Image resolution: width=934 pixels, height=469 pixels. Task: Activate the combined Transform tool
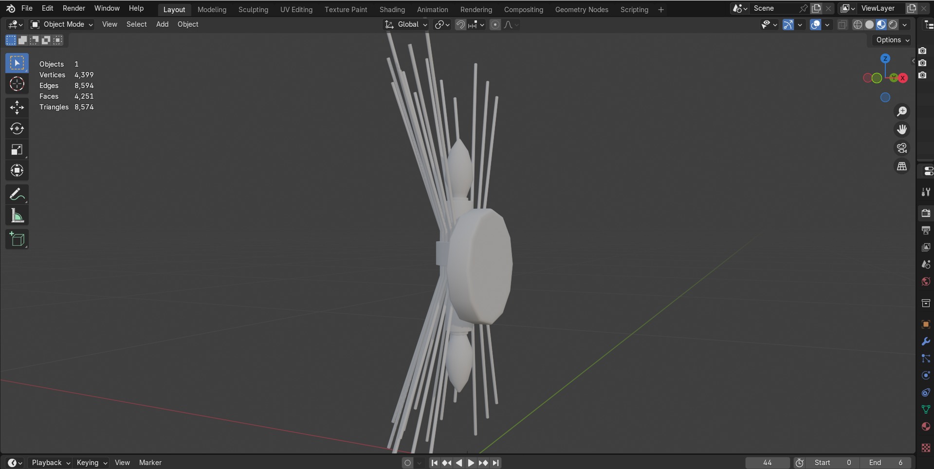[17, 171]
